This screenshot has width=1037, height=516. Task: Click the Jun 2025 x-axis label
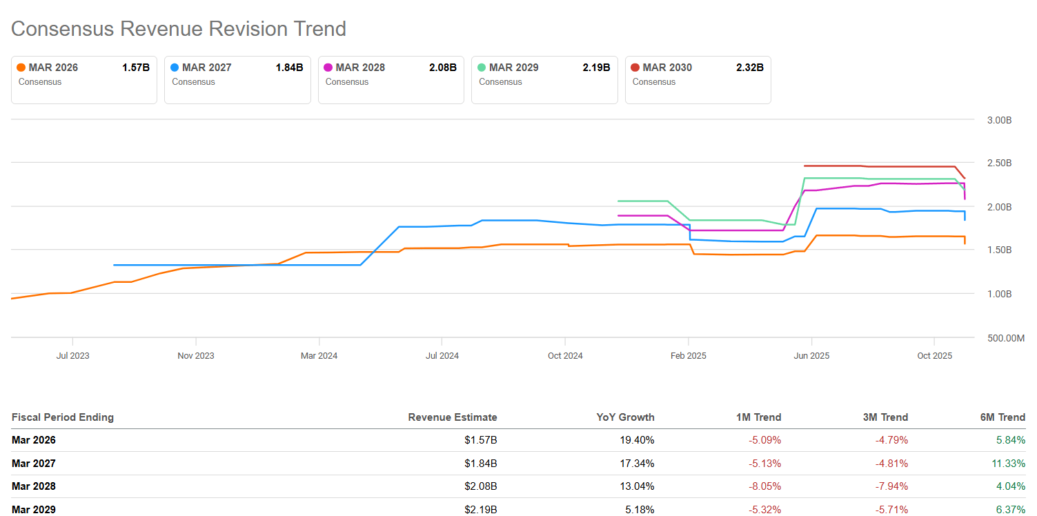[811, 356]
